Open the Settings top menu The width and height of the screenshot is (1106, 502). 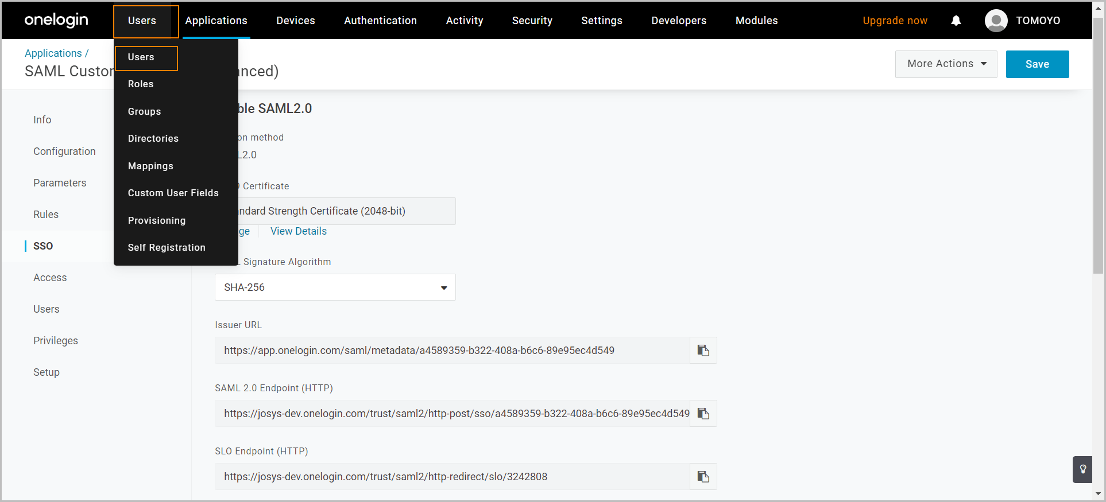[x=602, y=21]
